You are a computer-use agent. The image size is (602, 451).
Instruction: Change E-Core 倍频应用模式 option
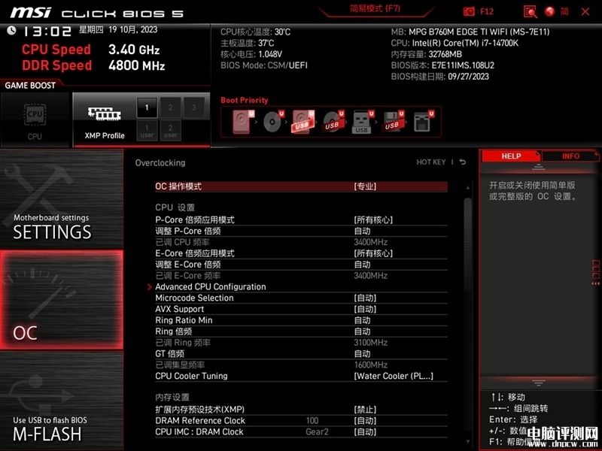(301, 253)
